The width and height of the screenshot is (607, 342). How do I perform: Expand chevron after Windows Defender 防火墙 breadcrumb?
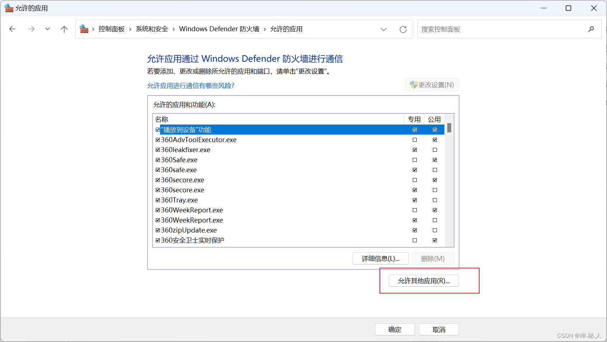(265, 29)
